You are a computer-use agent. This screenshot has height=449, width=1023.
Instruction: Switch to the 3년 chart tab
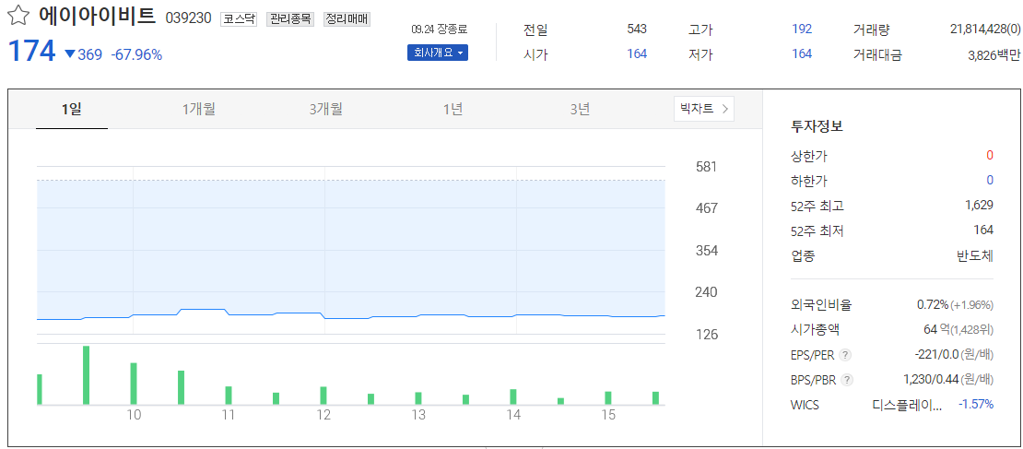pyautogui.click(x=580, y=110)
